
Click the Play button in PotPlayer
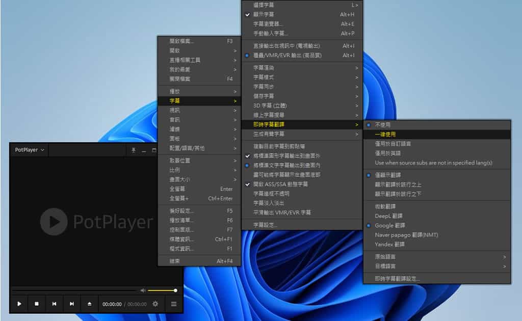[19, 304]
